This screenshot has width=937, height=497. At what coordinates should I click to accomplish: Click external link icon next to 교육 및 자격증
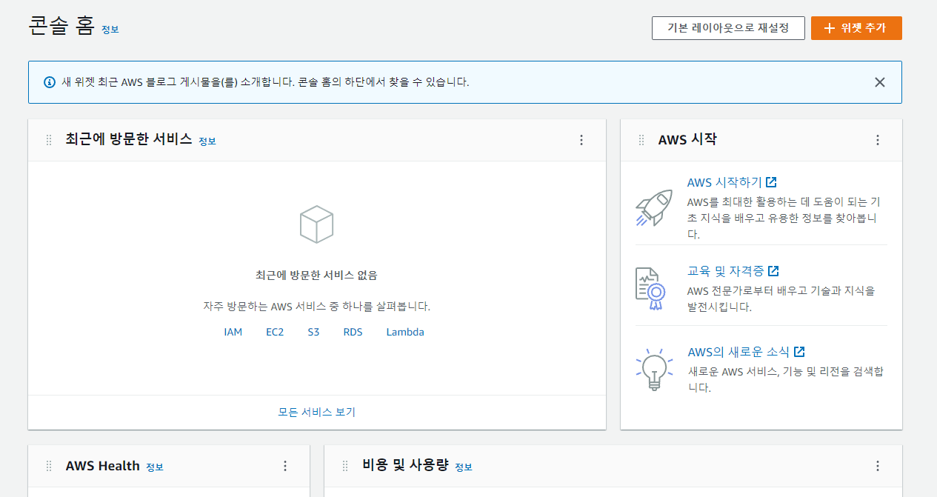773,271
